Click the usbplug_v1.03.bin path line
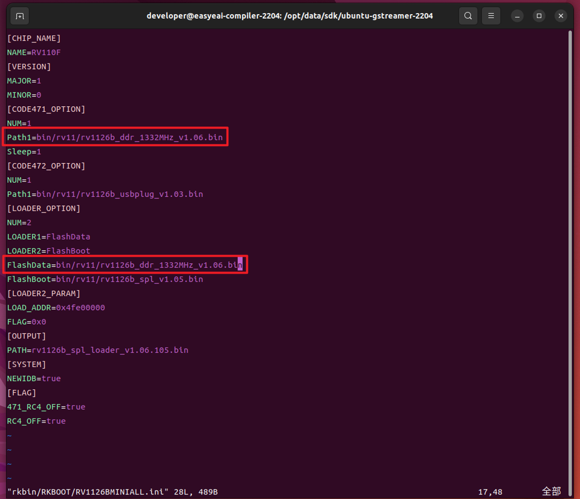Image resolution: width=580 pixels, height=499 pixels. click(x=105, y=194)
